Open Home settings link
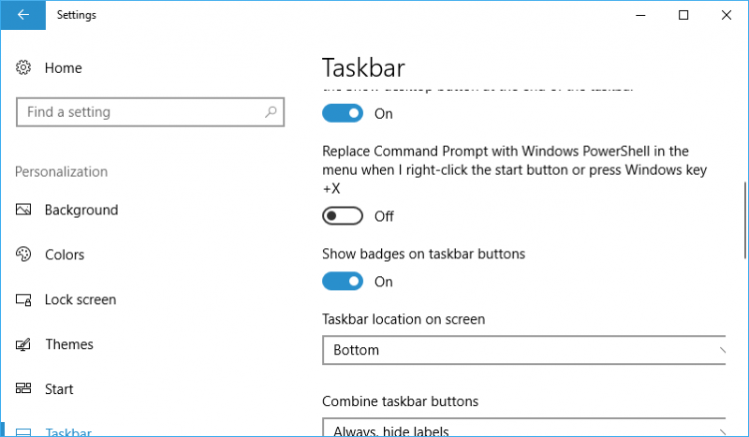The height and width of the screenshot is (437, 749). 63,67
